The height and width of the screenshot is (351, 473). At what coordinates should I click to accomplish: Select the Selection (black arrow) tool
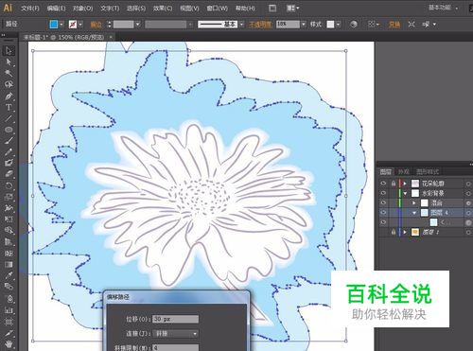coord(9,51)
